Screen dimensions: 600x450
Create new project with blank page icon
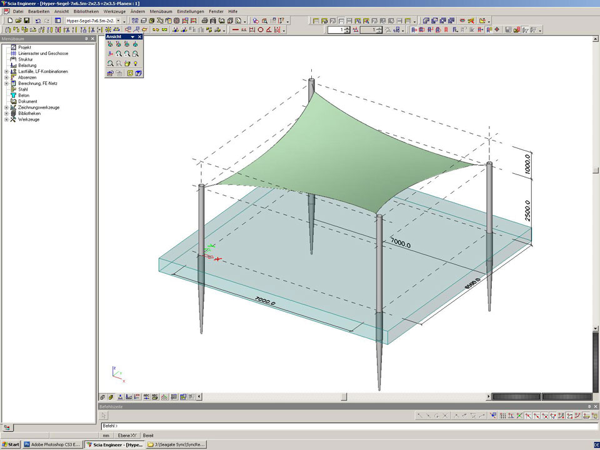(x=11, y=21)
